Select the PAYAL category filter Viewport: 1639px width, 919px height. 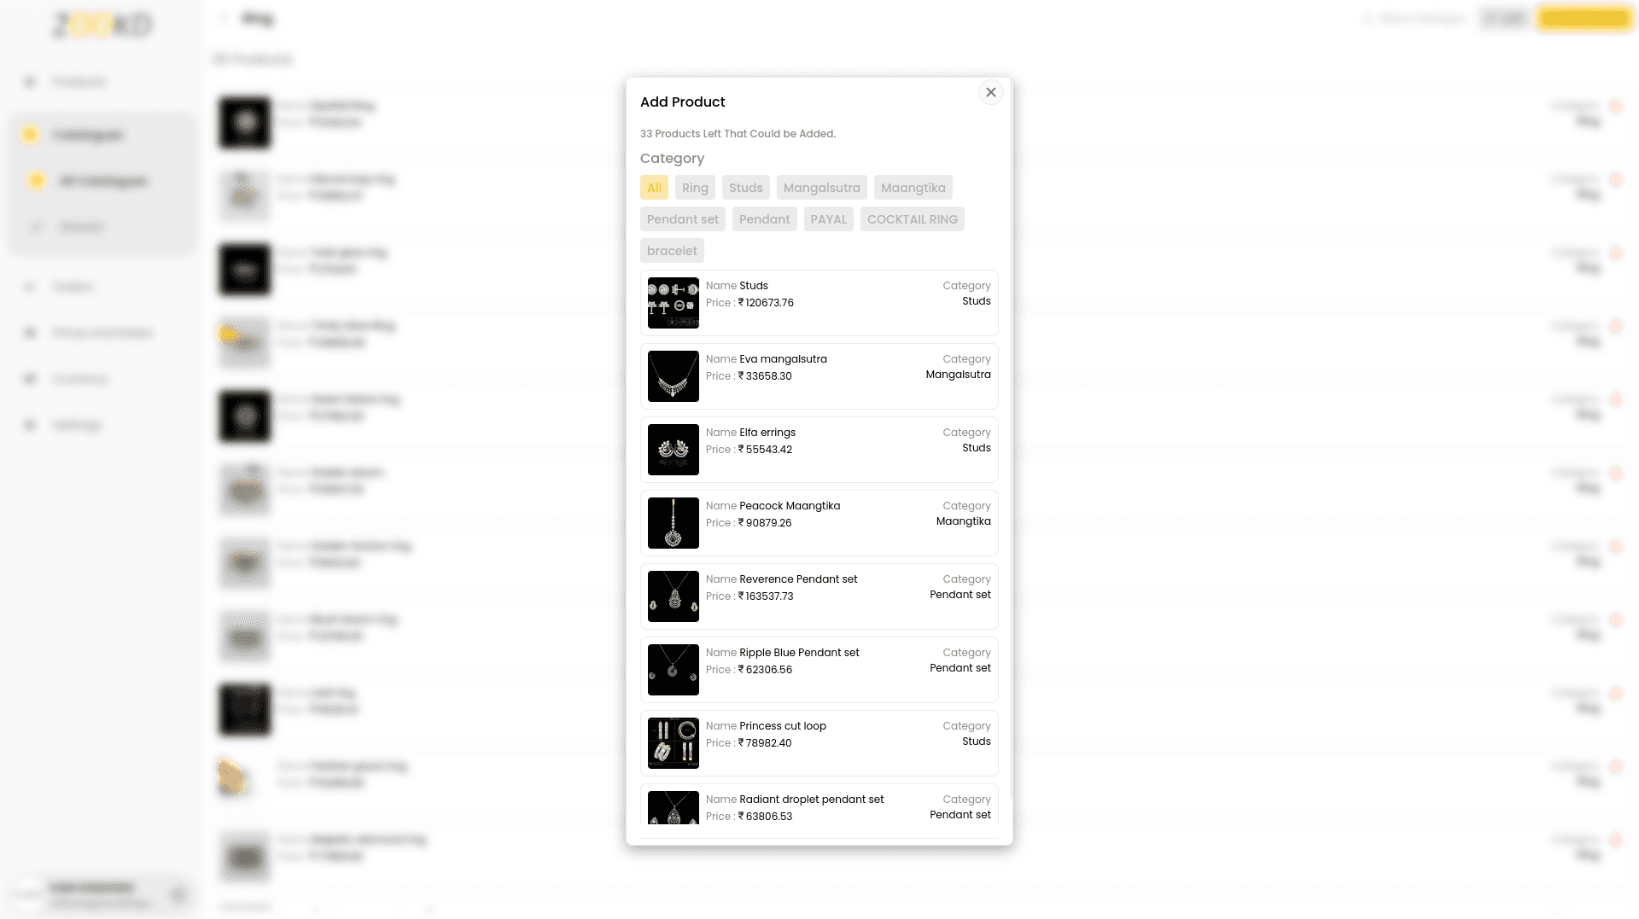tap(828, 219)
